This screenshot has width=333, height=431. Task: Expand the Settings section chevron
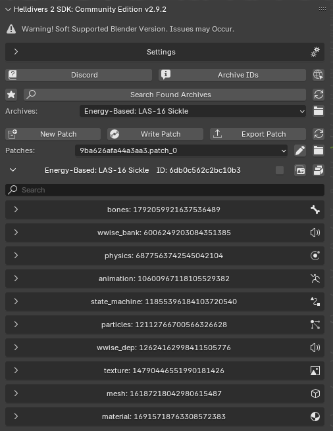[x=16, y=52]
